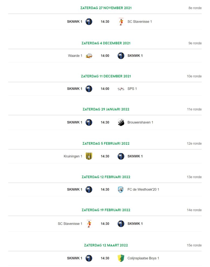Click the Brouwershaven club crest
Viewport: 210px width, 267px height.
coord(121,122)
